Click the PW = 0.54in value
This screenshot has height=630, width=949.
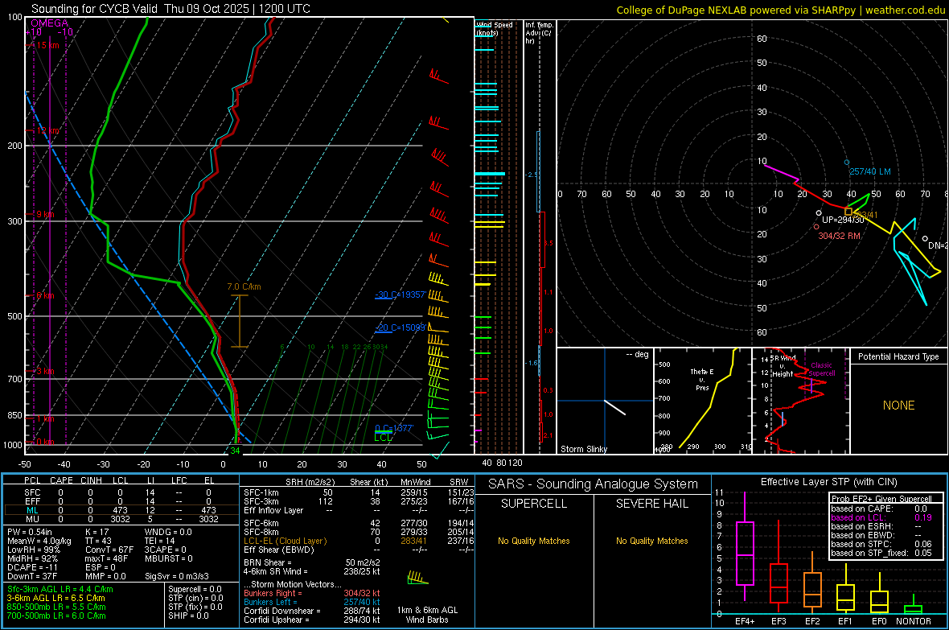coord(30,532)
